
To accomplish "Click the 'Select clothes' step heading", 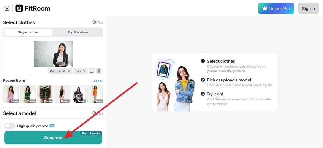I will pyautogui.click(x=221, y=61).
